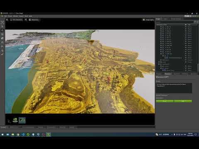This screenshot has height=149, width=199.
Task: Click the left green button under prompt
Action: [x=165, y=101]
